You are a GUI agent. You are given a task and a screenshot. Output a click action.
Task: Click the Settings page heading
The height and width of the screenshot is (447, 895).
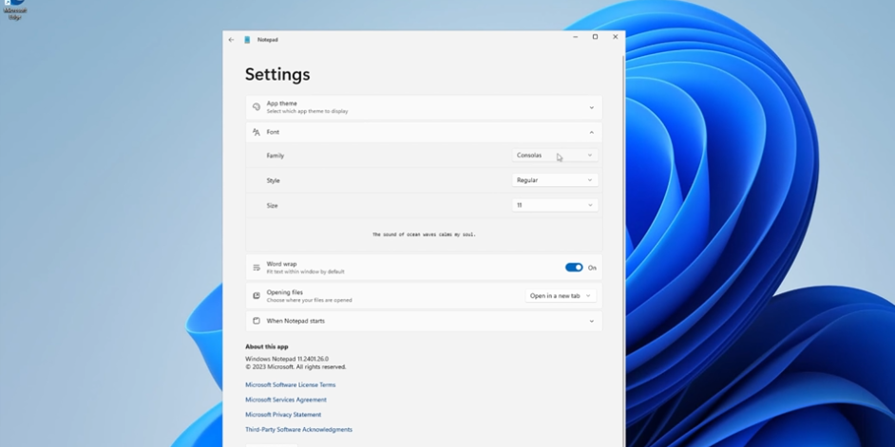point(277,75)
